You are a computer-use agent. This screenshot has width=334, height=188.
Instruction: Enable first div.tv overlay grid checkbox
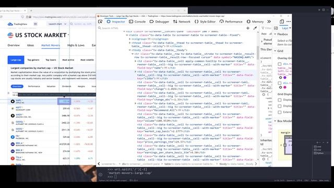(280, 64)
